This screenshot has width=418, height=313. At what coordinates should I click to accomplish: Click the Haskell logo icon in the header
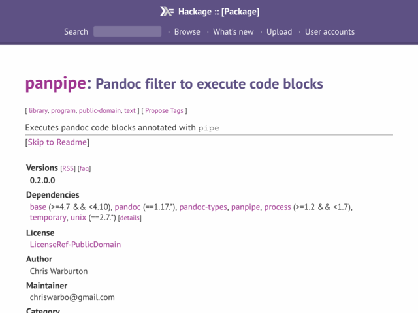[x=167, y=12]
